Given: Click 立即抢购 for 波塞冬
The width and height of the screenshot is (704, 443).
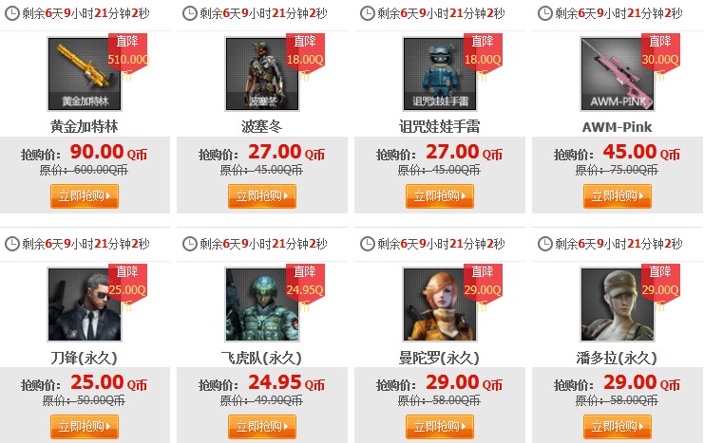Looking at the screenshot, I should [x=262, y=196].
